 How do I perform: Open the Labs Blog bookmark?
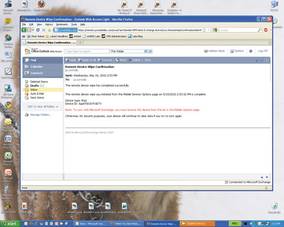[135, 36]
